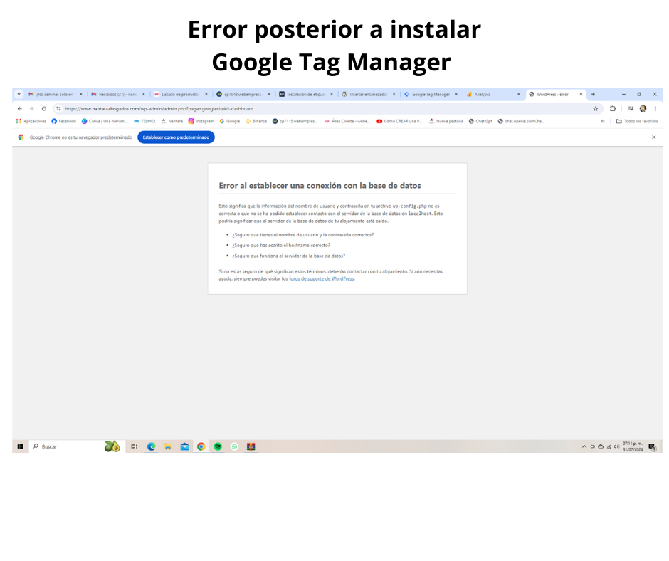Open the notification center icon
This screenshot has width=669, height=561.
point(652,446)
